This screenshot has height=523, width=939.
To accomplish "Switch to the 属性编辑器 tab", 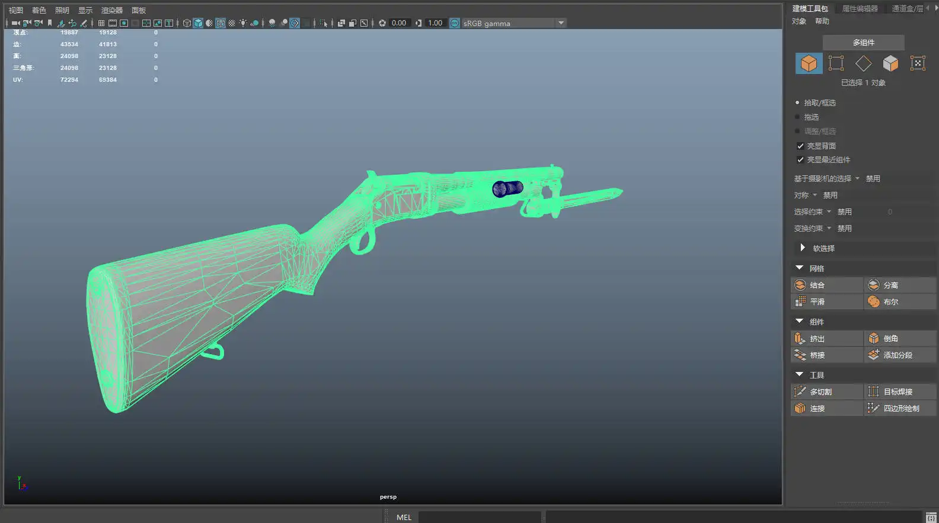I will point(860,8).
